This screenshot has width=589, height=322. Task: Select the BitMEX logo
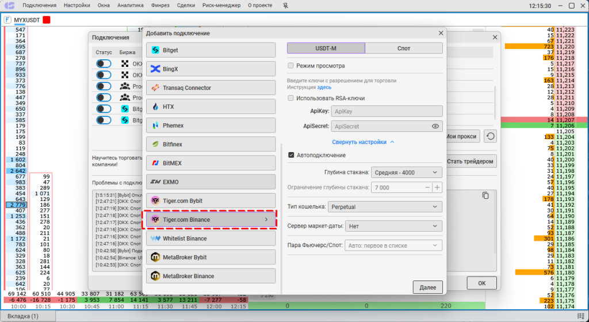[155, 163]
